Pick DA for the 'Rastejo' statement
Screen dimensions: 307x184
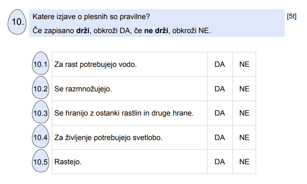[220, 162]
